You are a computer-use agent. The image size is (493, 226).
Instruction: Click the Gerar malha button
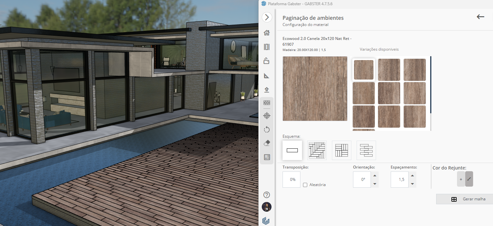pyautogui.click(x=464, y=199)
